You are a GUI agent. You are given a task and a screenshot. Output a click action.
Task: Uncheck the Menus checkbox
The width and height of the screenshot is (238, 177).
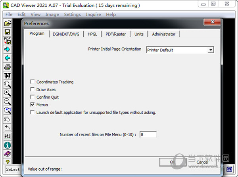pos(33,104)
